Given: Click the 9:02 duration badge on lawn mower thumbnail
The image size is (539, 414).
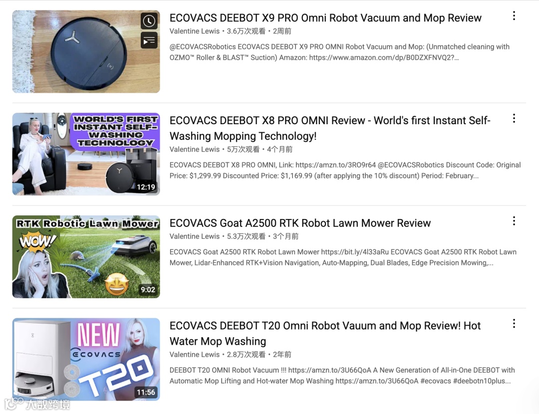Looking at the screenshot, I should point(148,290).
